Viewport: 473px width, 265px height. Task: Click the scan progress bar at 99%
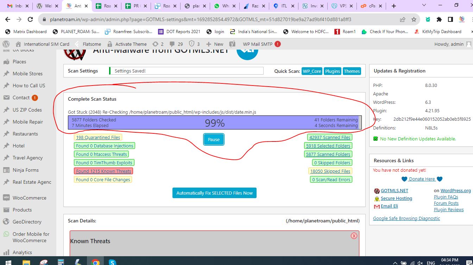pos(215,122)
